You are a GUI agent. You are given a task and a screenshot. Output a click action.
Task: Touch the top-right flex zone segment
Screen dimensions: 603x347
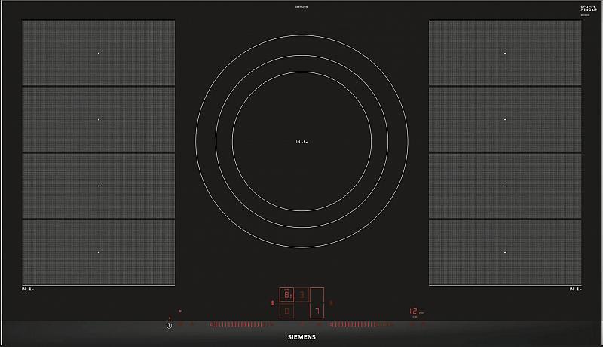click(x=505, y=53)
